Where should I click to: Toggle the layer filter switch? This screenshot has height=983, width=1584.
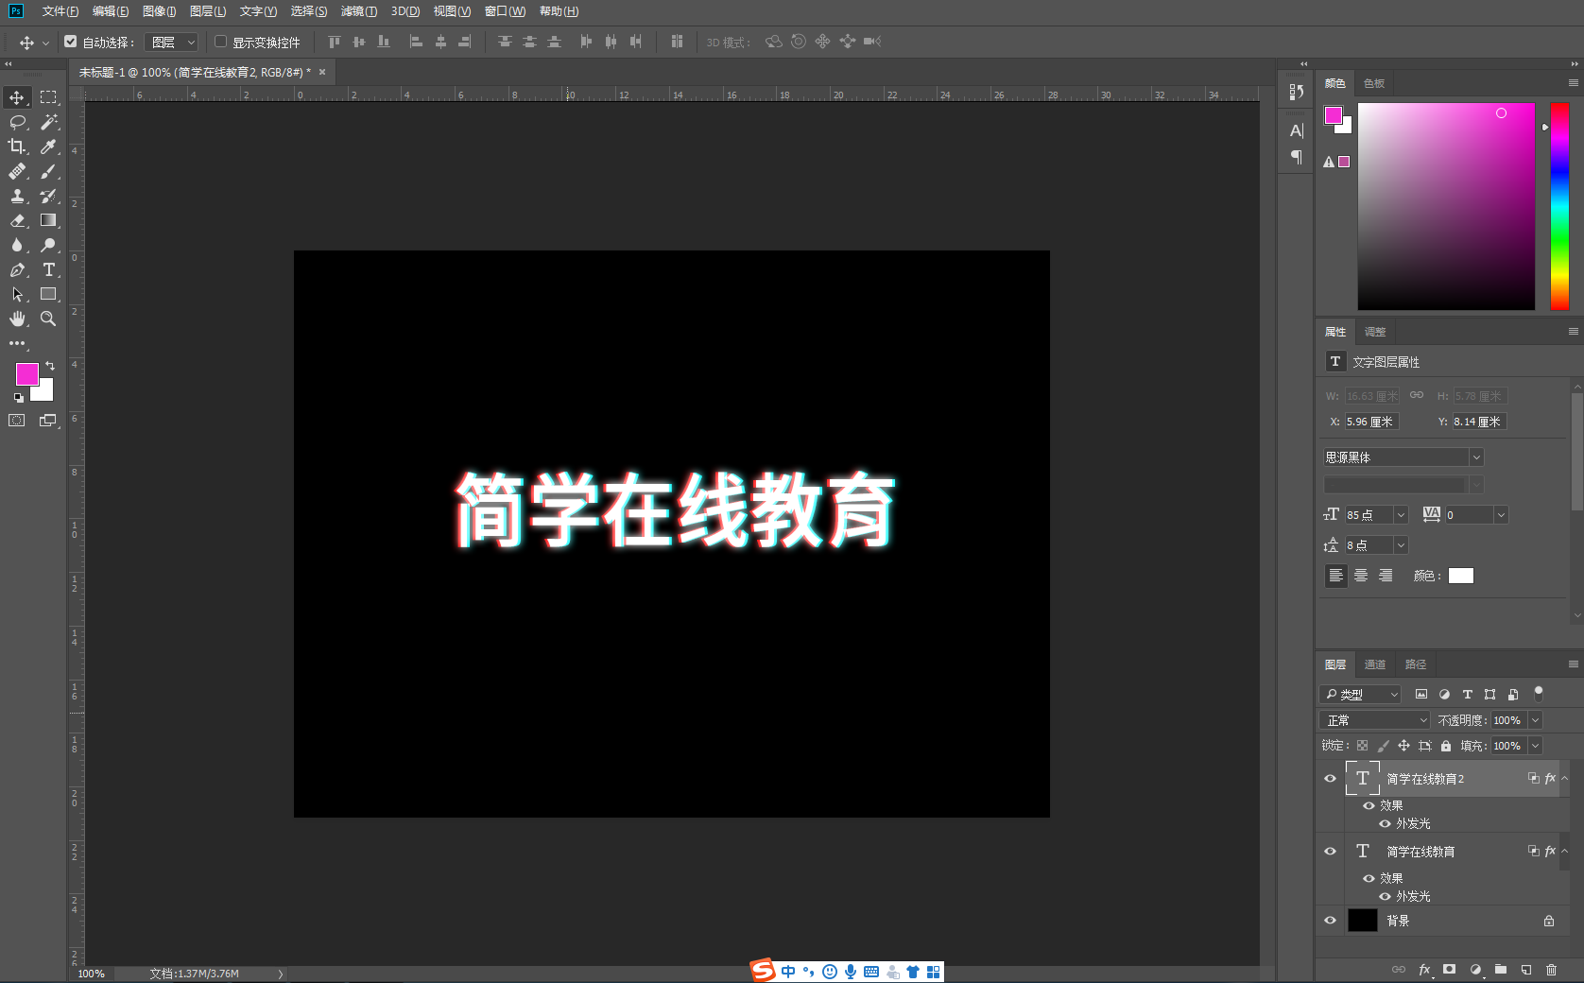click(1538, 693)
